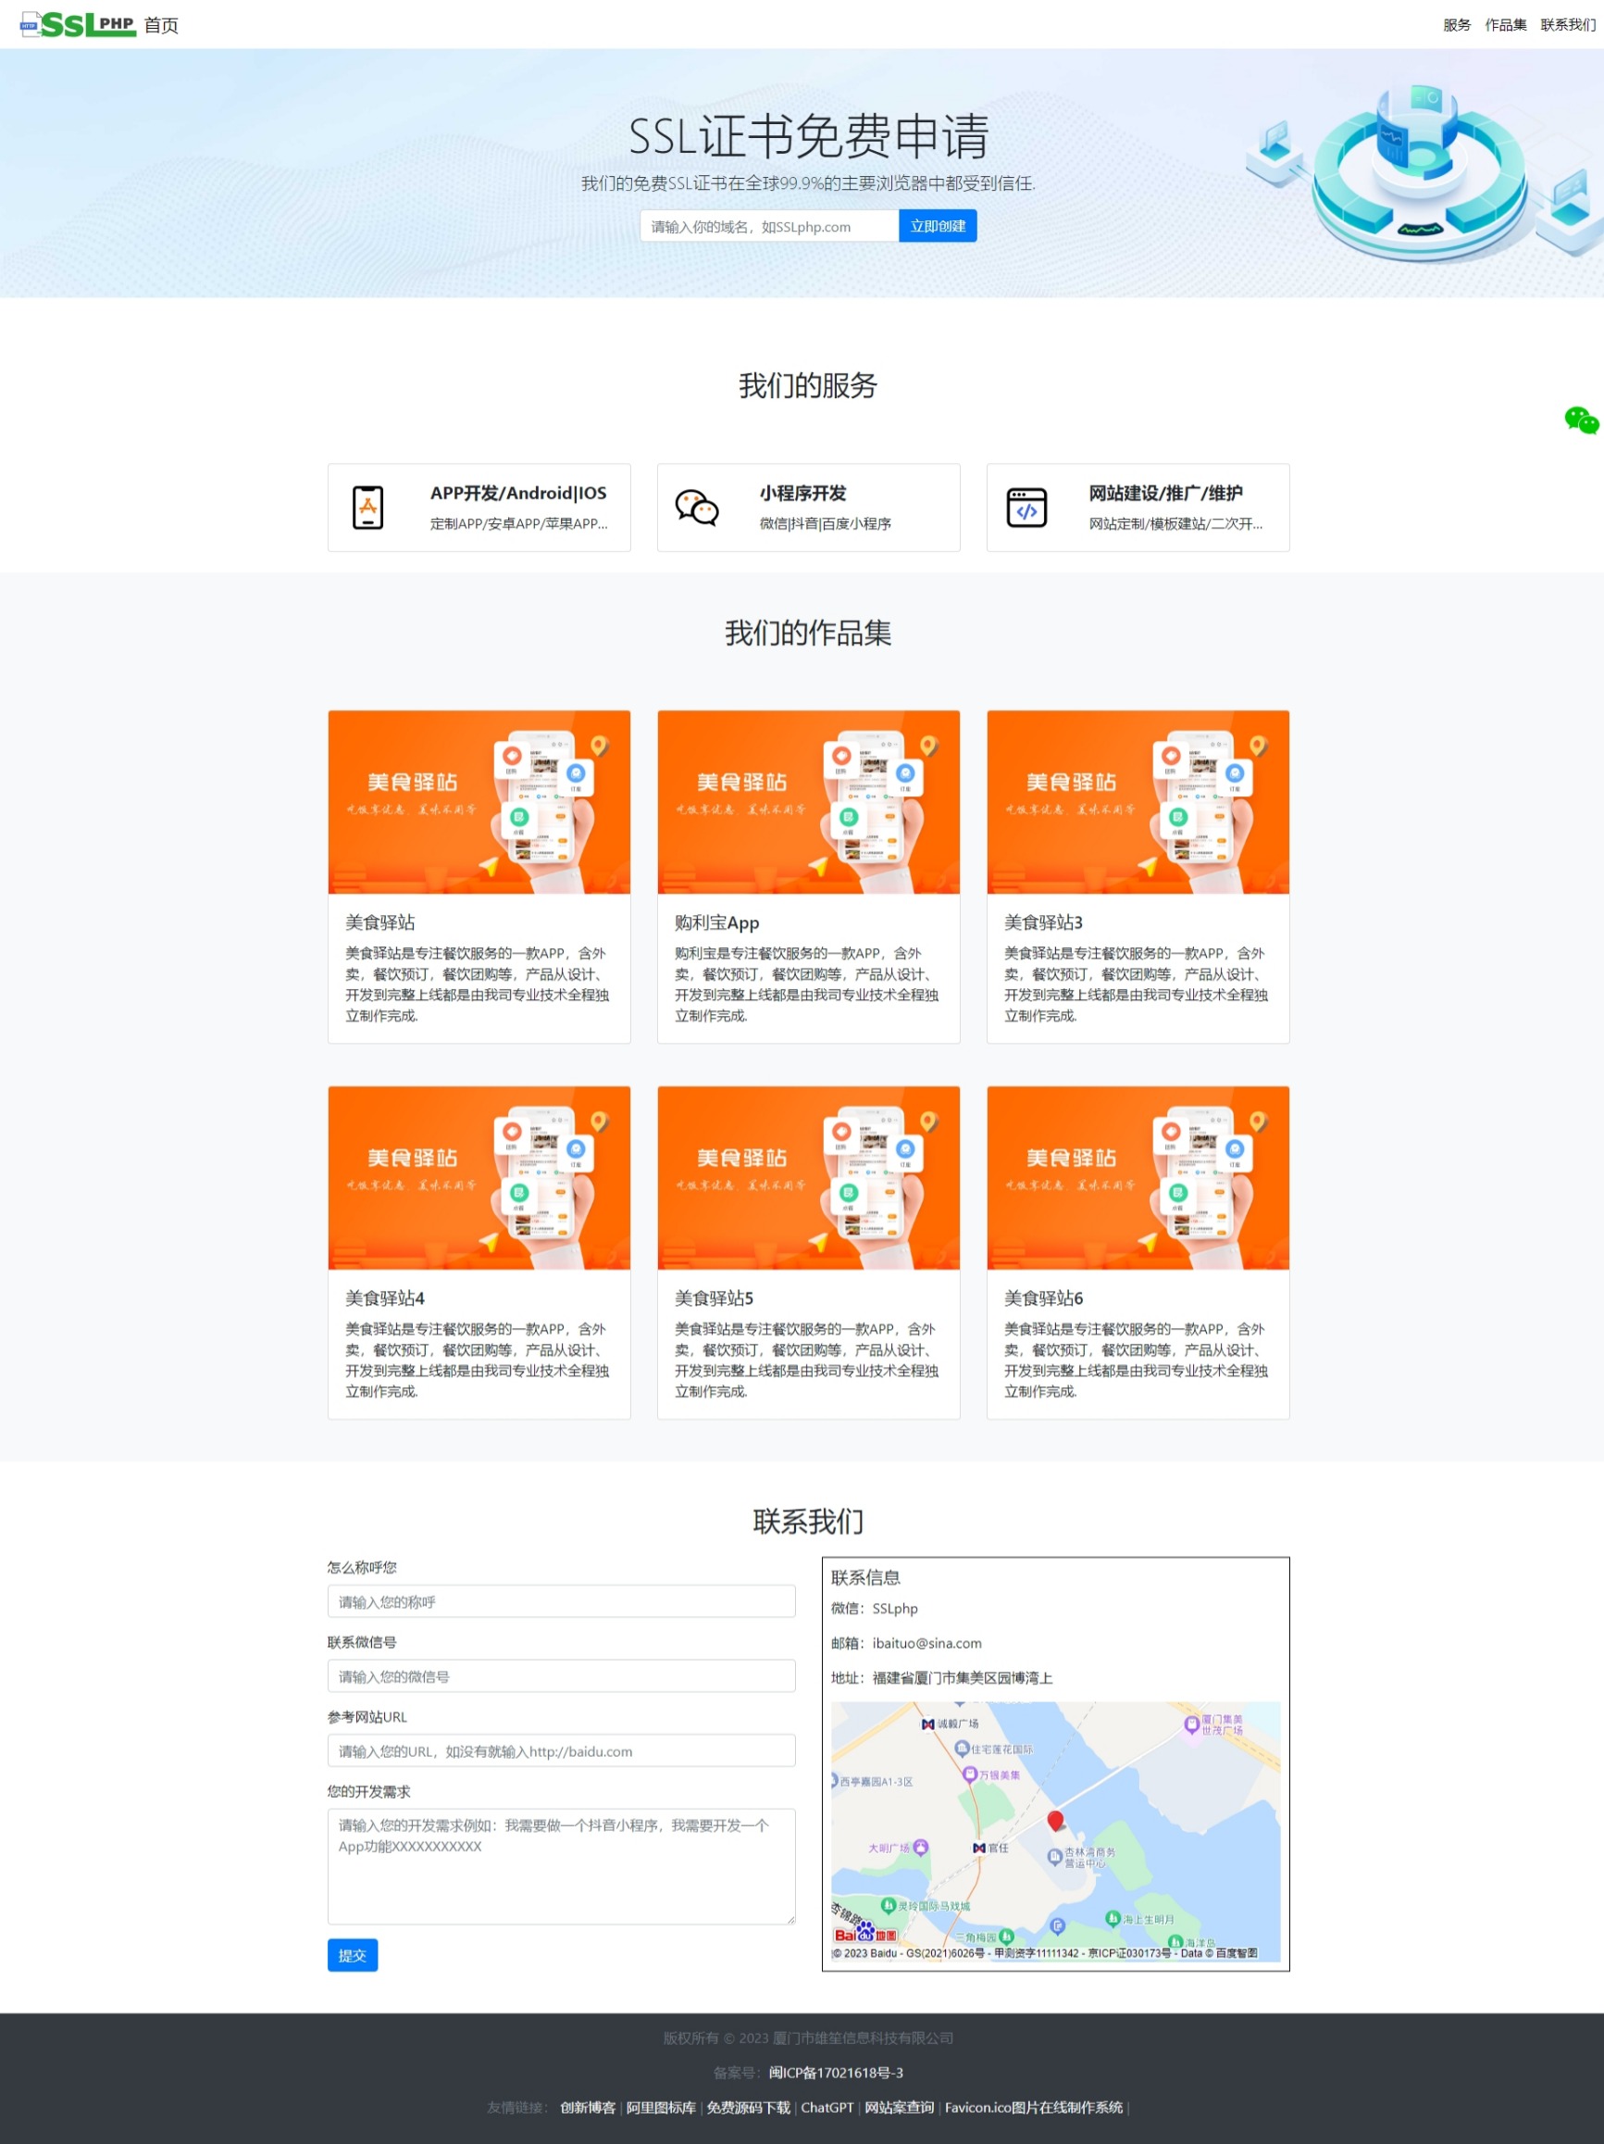Open the 首页 navigation item
This screenshot has width=1604, height=2144.
(161, 25)
